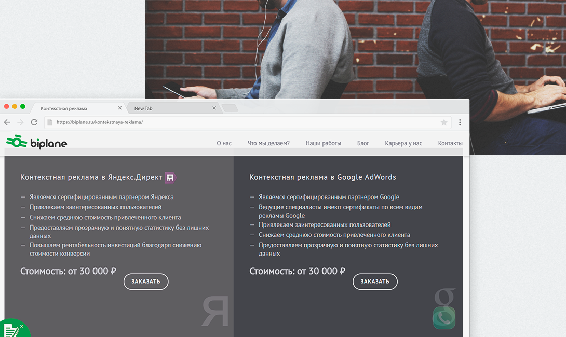566x337 pixels.
Task: Click the red close window button
Action: (x=7, y=106)
